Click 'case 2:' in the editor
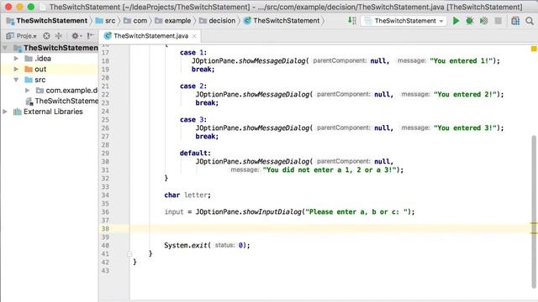The height and width of the screenshot is (302, 538). [193, 86]
